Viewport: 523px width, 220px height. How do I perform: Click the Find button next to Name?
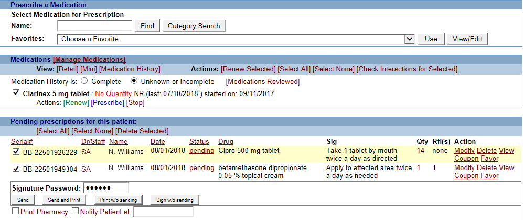(147, 26)
